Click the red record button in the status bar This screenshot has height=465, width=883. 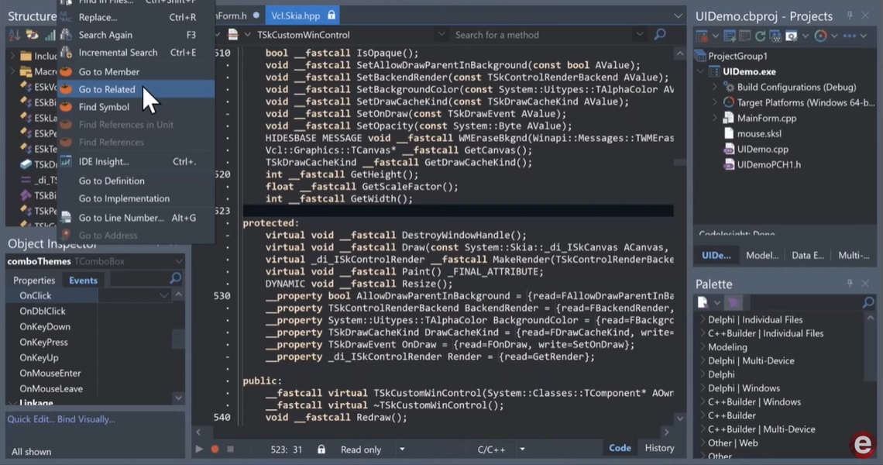click(215, 448)
